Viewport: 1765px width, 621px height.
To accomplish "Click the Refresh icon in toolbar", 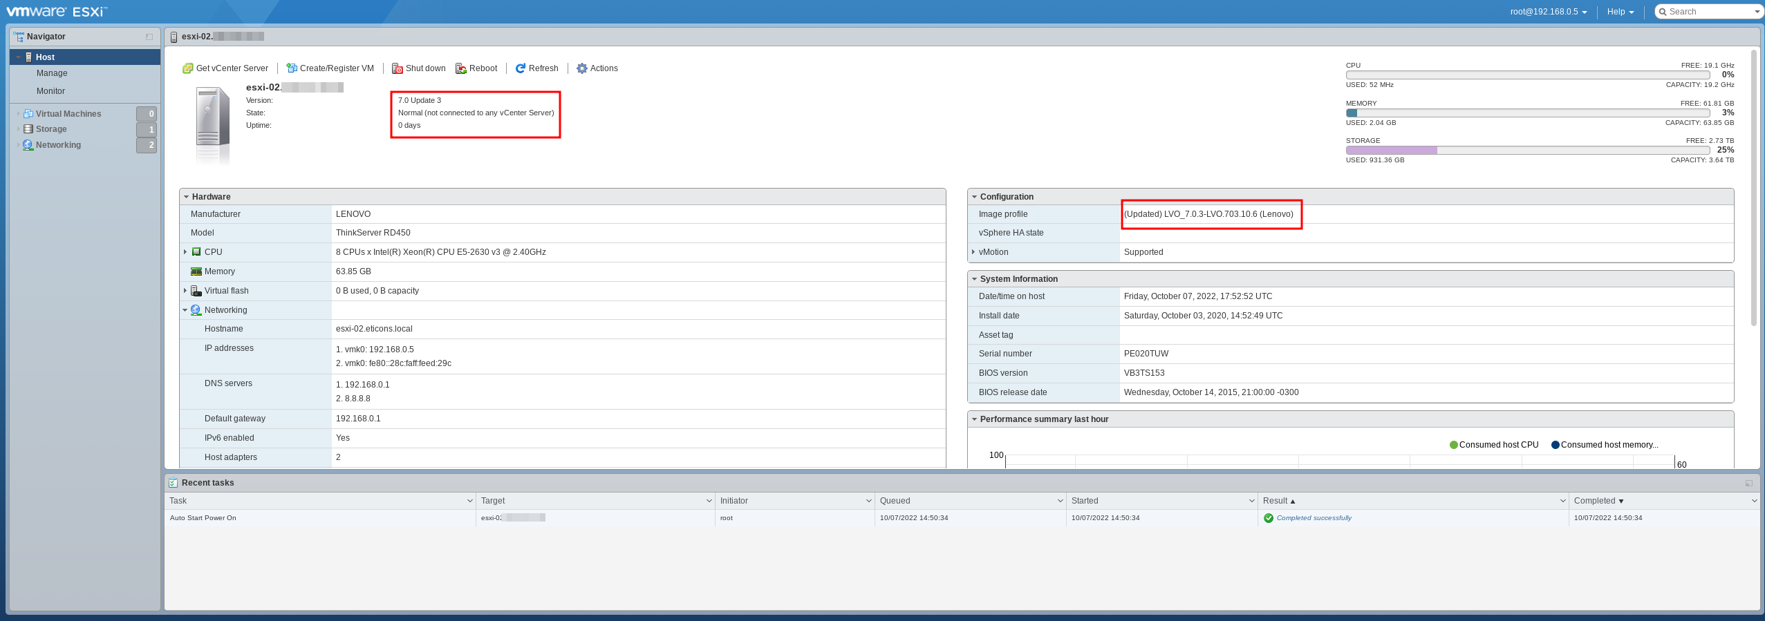I will pos(521,68).
